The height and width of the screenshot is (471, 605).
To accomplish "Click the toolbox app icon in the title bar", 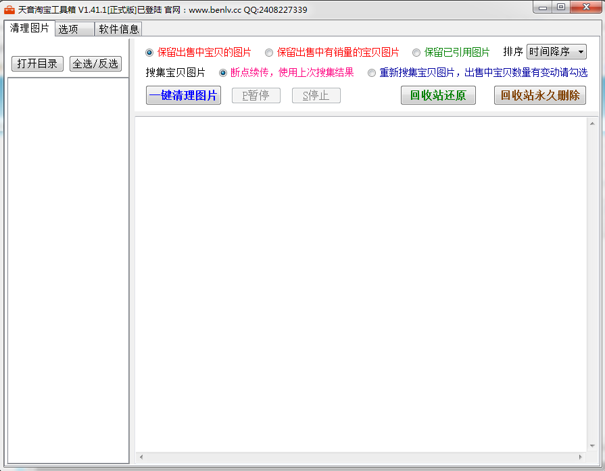I will tap(9, 9).
